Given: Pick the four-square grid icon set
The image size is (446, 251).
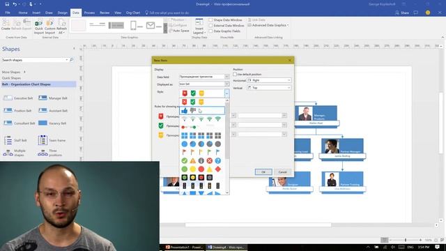Looking at the screenshot, I should 202,135.
